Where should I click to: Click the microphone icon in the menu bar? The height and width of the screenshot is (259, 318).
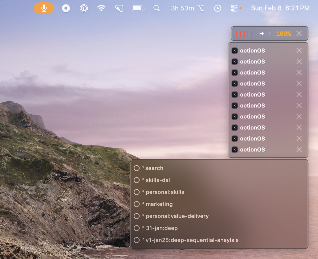point(44,8)
